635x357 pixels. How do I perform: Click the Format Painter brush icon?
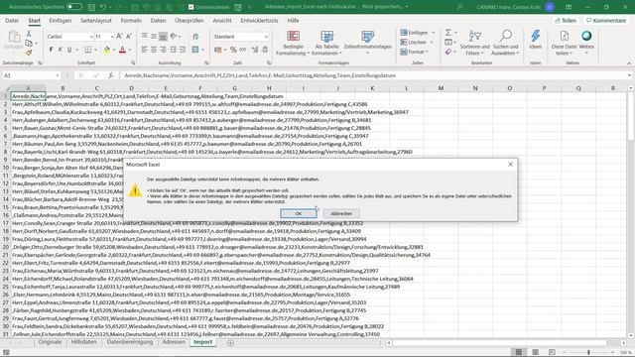click(x=29, y=53)
